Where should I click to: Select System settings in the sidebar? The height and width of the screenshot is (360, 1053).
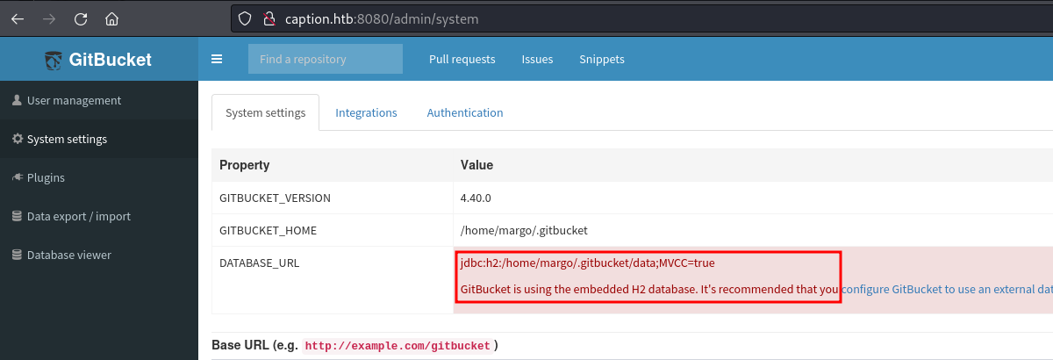67,139
